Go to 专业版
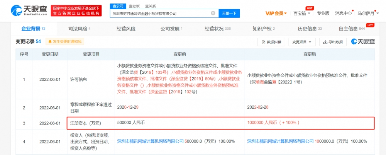The width and height of the screenshot is (386, 155). [x=323, y=13]
